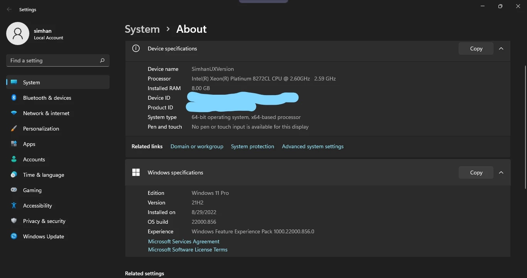The image size is (527, 278).
Task: Click the Personalization paintbrush icon
Action: [x=14, y=129]
